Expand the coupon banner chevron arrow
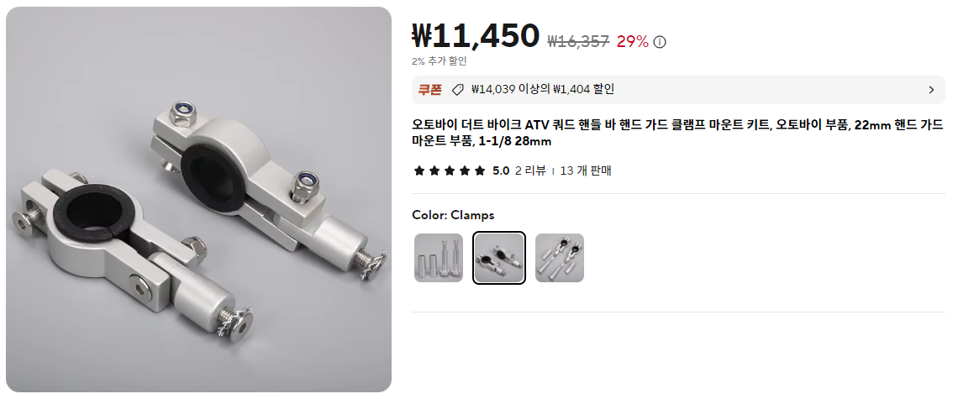Image resolution: width=953 pixels, height=399 pixels. (x=931, y=90)
